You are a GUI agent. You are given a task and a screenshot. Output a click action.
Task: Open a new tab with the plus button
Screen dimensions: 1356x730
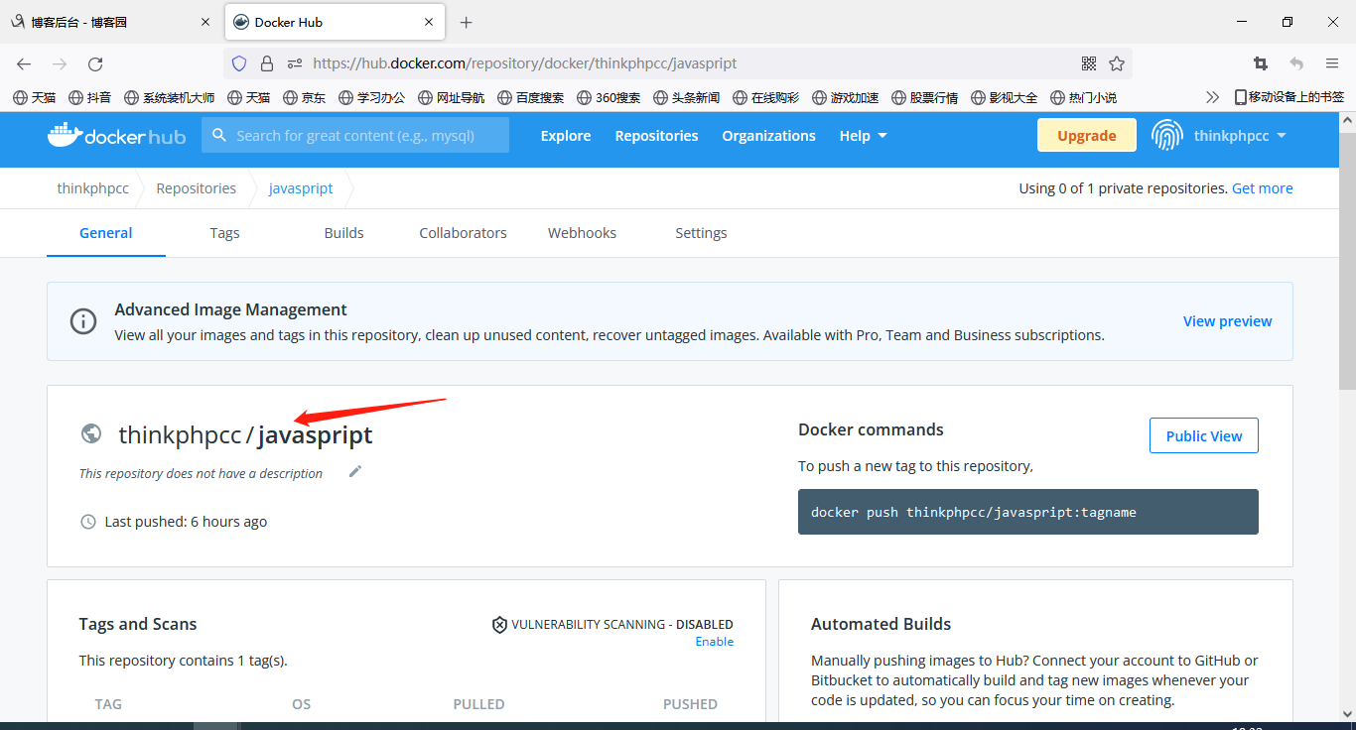click(x=467, y=22)
